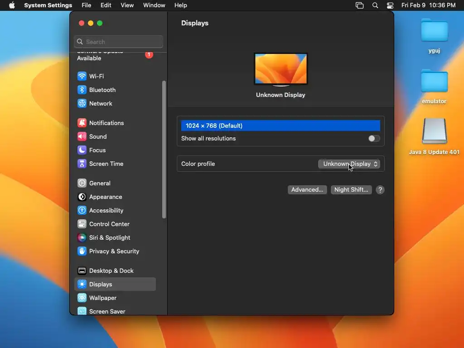
Task: Click the Night Shift... button
Action: 351,190
